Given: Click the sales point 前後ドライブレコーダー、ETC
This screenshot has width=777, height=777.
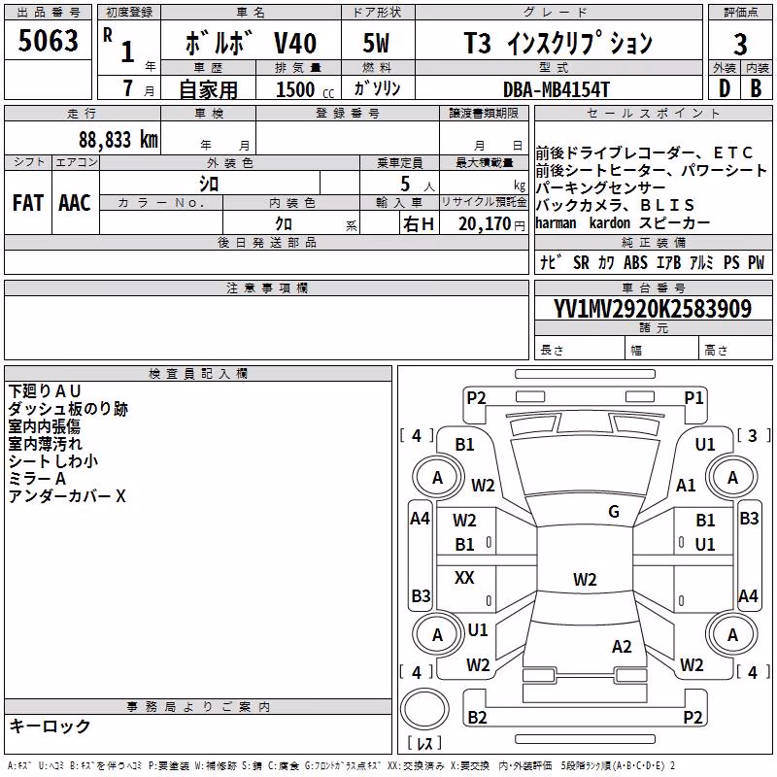Looking at the screenshot, I should (644, 153).
